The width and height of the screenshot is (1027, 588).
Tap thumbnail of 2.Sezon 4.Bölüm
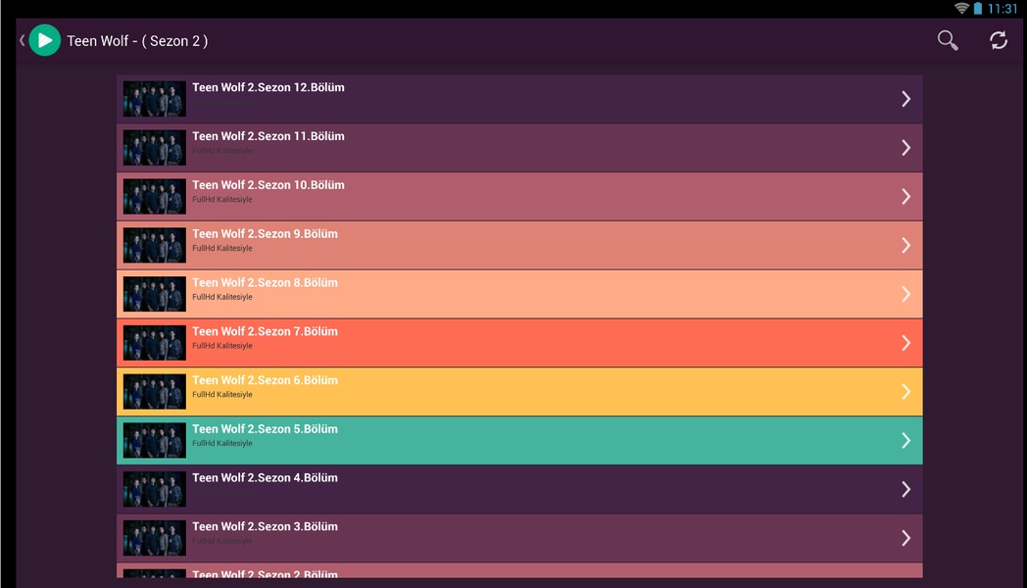[x=155, y=489]
